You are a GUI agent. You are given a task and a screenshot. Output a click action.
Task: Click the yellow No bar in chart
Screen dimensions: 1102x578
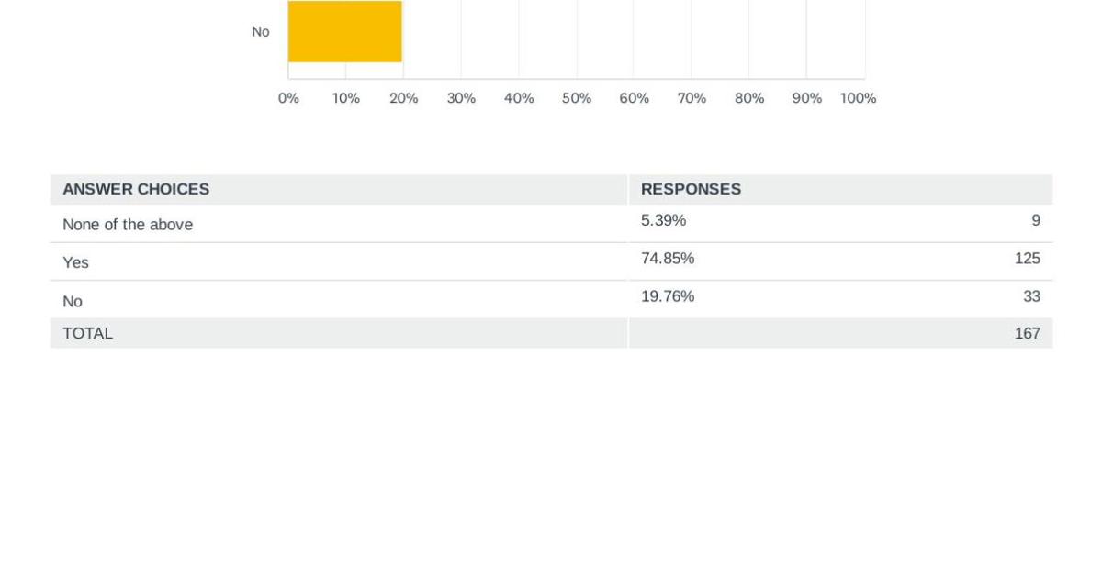pos(345,31)
